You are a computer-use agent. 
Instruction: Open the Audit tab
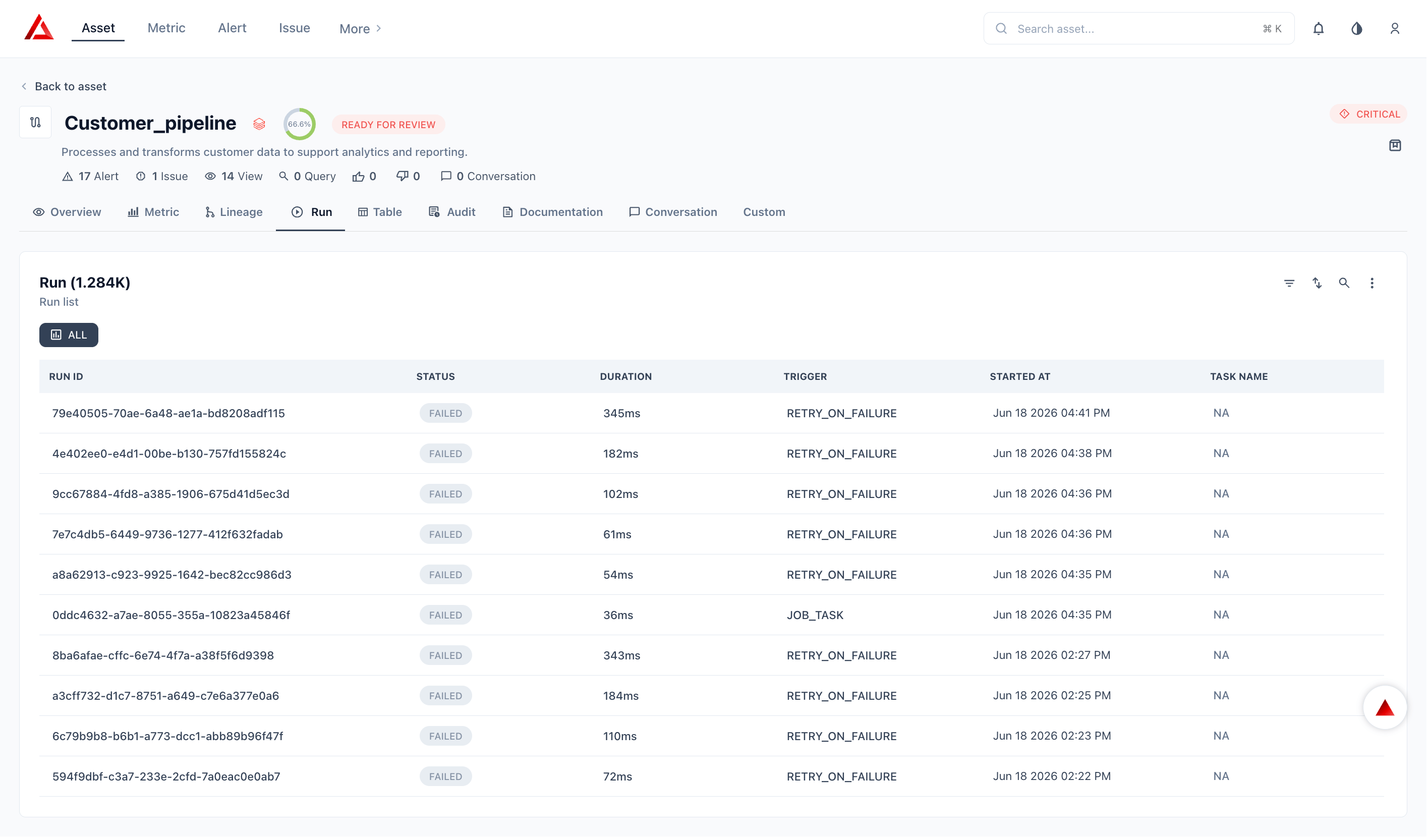452,212
